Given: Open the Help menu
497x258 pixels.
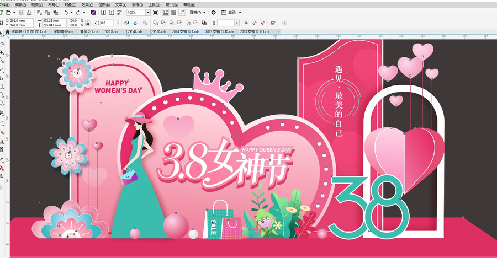Looking at the screenshot, I should pos(189,5).
